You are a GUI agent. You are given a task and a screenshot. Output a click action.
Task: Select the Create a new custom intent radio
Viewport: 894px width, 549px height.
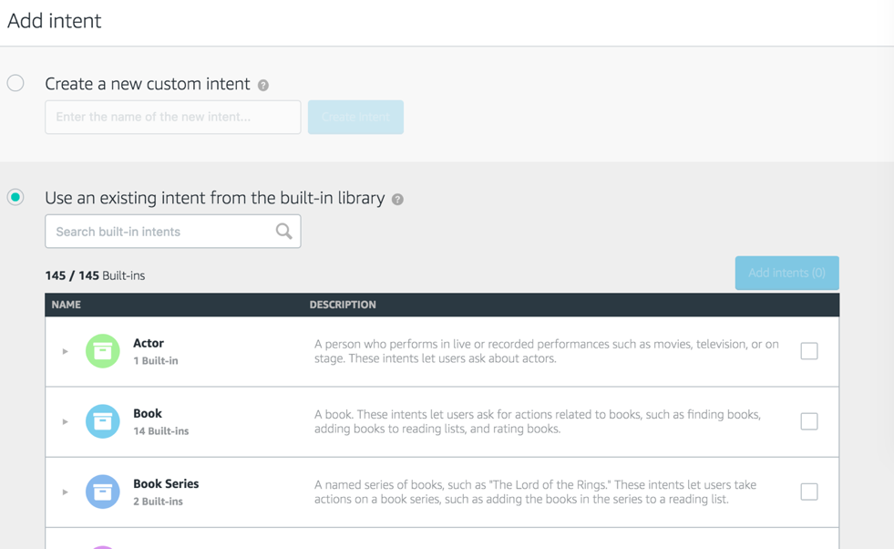pos(15,84)
